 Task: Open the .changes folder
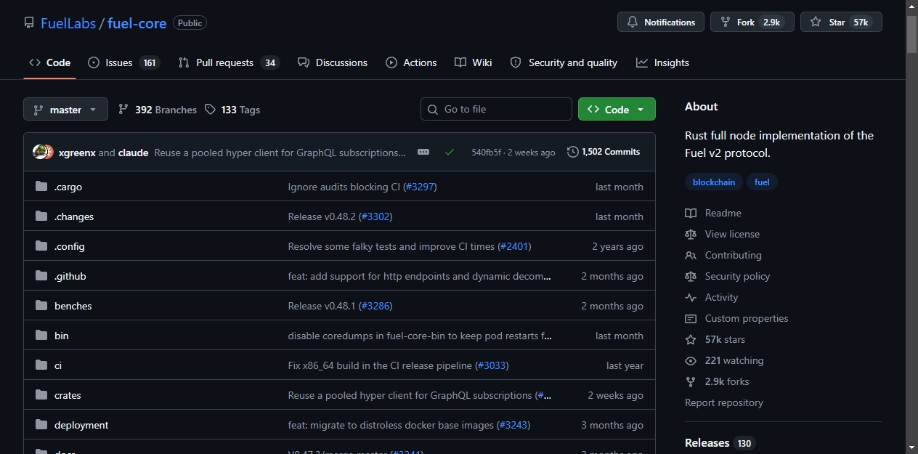tap(74, 216)
